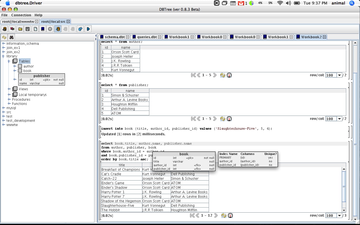Image resolution: width=360 pixels, height=225 pixels.
Task: Go to next page of 1 - 12 results
Action: 216,215
